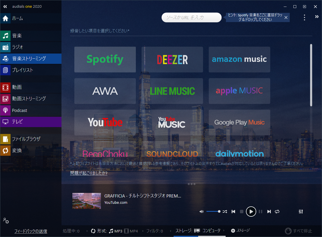Select MP3 audio format

pos(116,231)
